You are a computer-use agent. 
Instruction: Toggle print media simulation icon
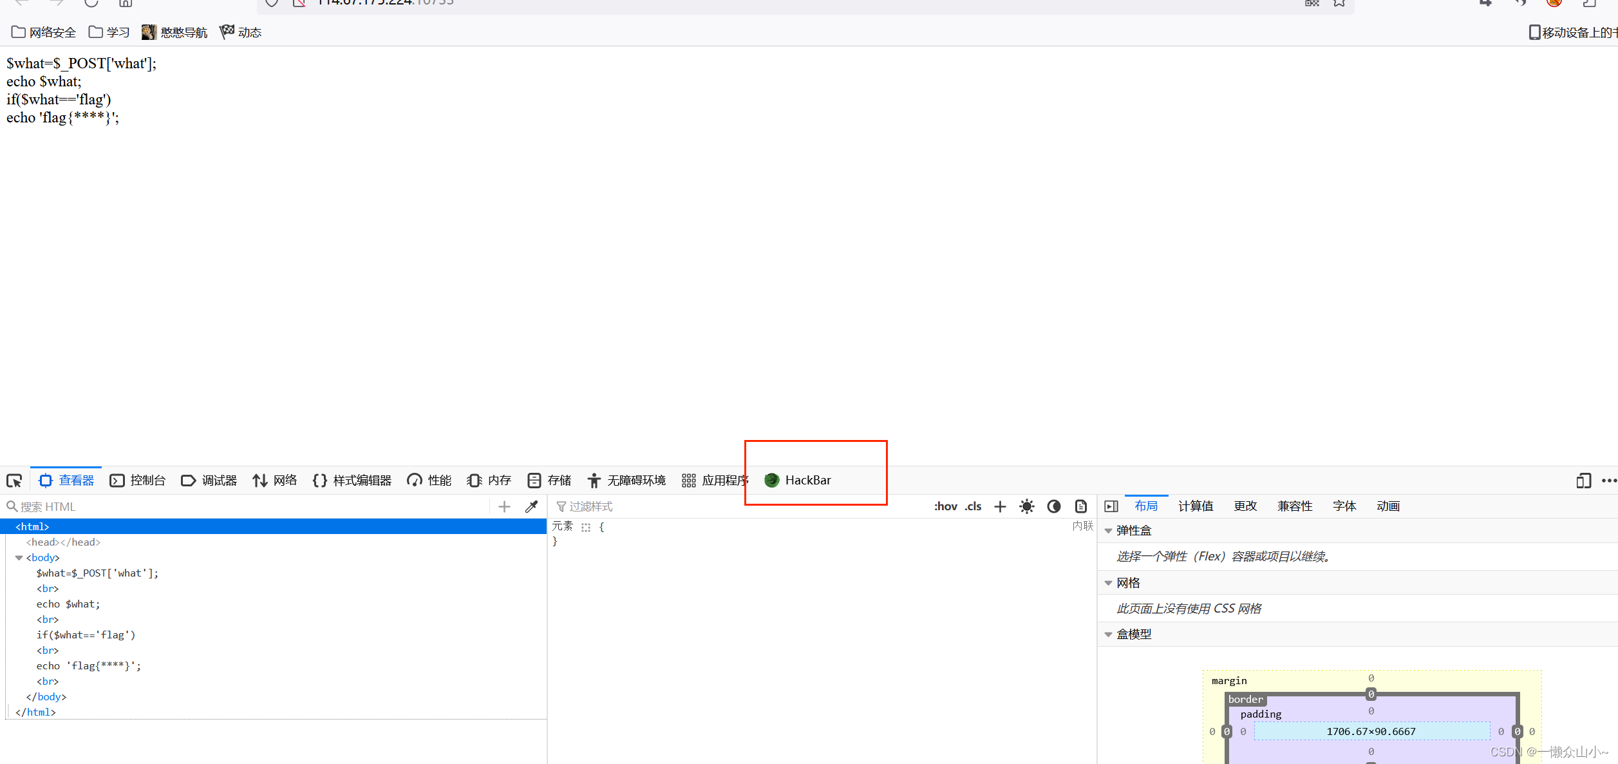pyautogui.click(x=1081, y=507)
